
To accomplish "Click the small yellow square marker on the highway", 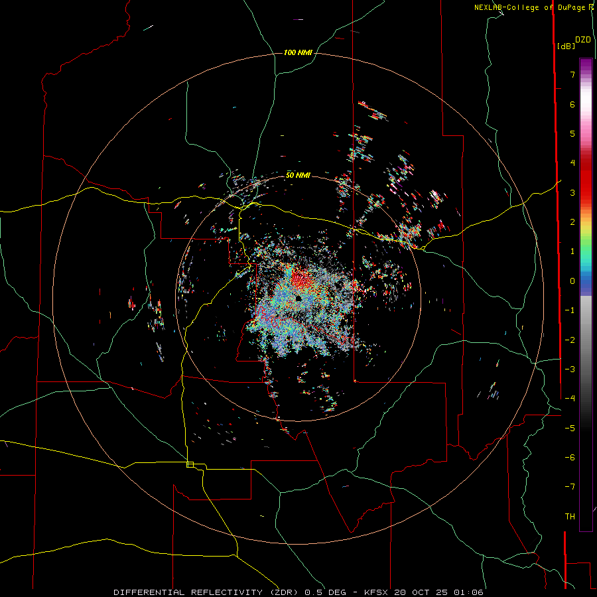I will click(190, 464).
